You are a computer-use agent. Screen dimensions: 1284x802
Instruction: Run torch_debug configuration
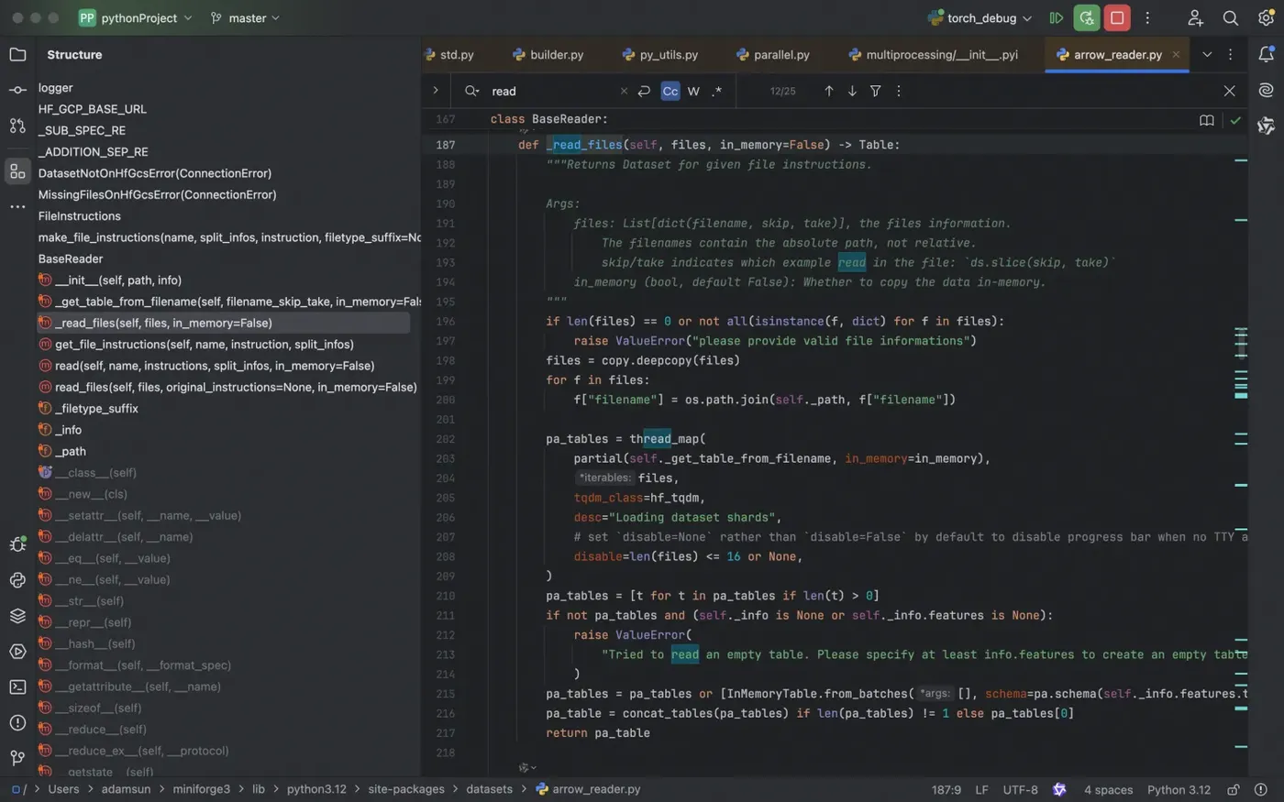tap(1057, 17)
